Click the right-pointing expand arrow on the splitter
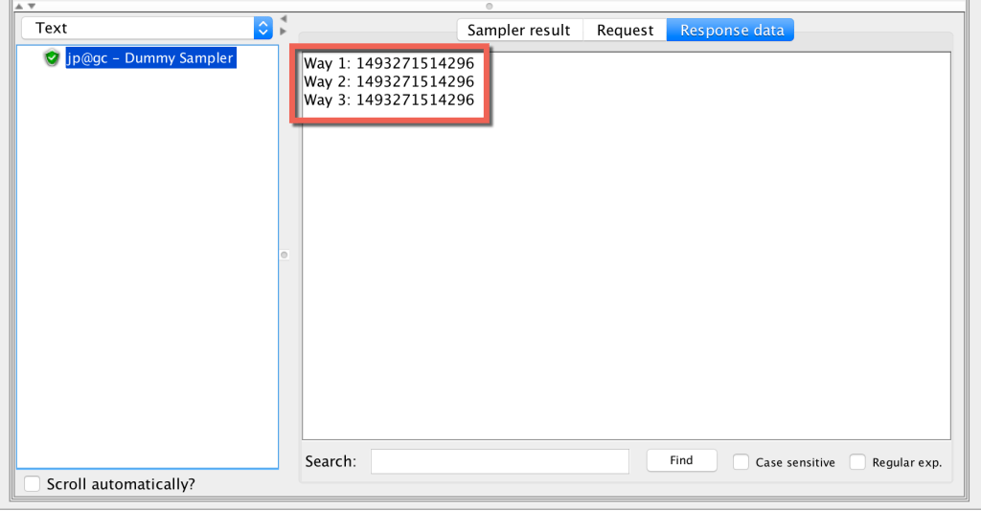 tap(283, 31)
